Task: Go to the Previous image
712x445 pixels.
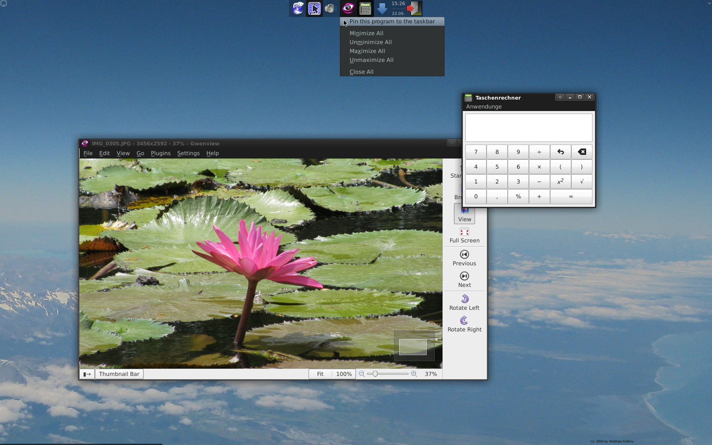Action: coord(464,258)
